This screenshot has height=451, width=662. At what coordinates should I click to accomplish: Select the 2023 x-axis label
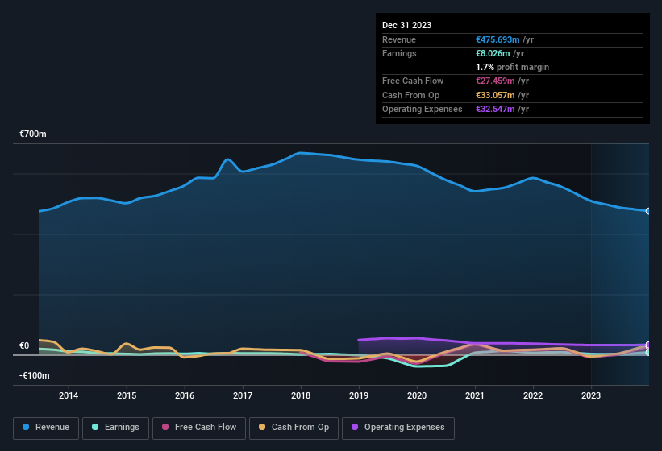pyautogui.click(x=591, y=395)
